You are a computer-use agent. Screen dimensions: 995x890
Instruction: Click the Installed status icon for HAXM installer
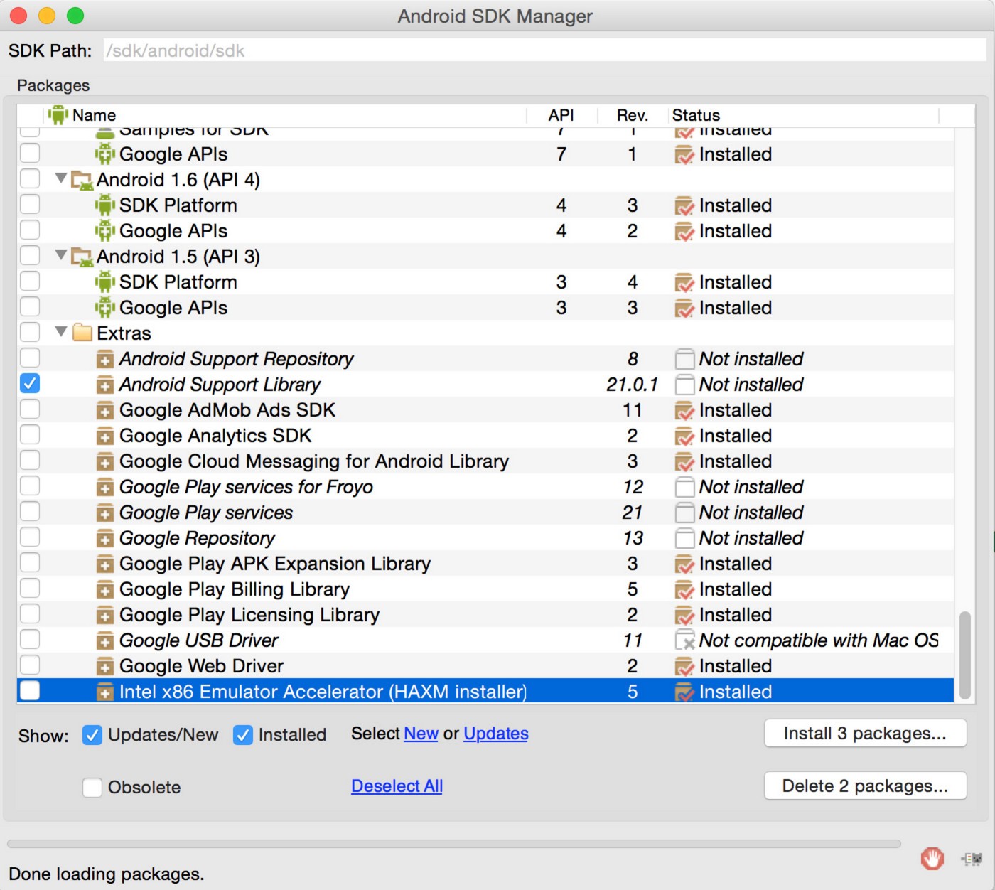point(684,692)
